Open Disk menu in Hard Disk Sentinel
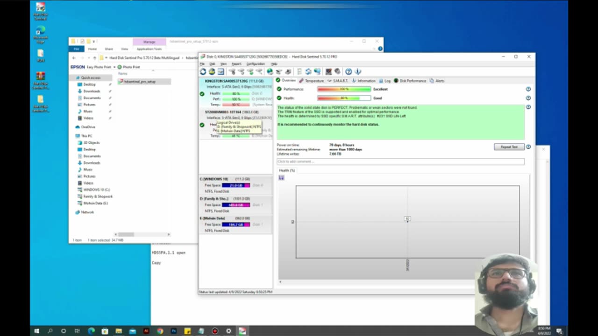The width and height of the screenshot is (598, 336). pyautogui.click(x=212, y=64)
